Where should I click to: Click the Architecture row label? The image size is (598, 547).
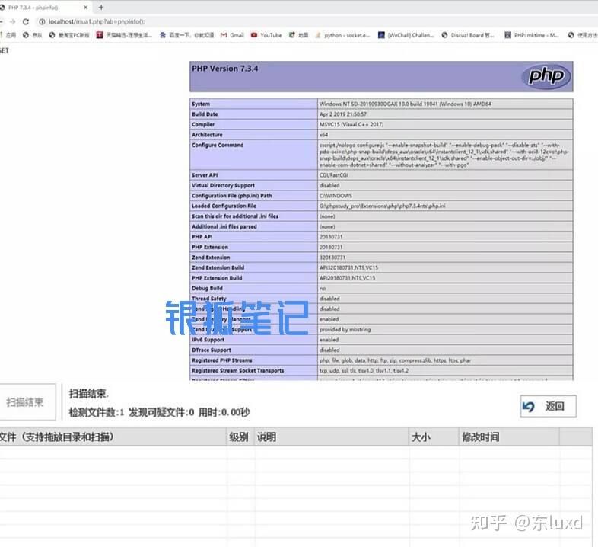coord(207,135)
